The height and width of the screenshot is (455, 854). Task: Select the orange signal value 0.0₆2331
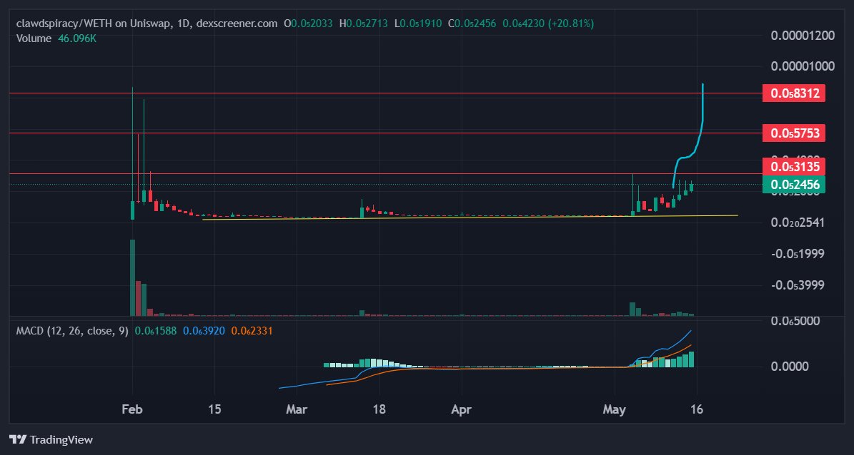click(x=252, y=330)
